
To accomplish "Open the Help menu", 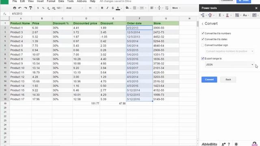I will [93, 1].
